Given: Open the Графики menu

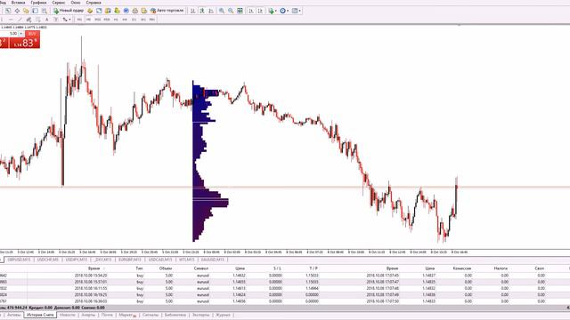Looking at the screenshot, I should 38,3.
